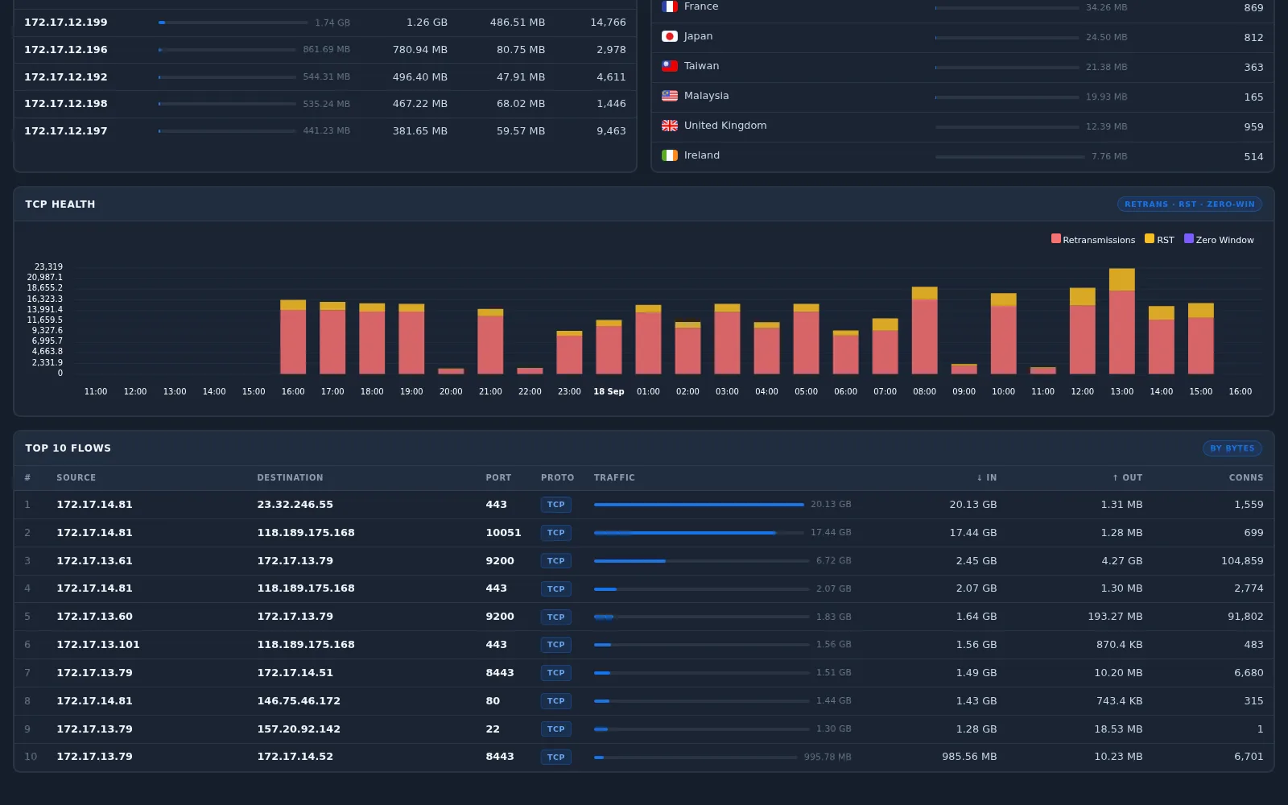Click the Taiwan flag icon
The image size is (1288, 805).
point(670,66)
